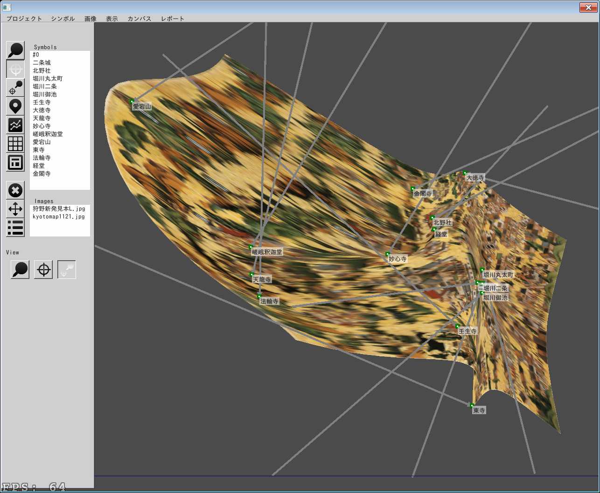Select the four-arrow move tool
Viewport: 600px width, 493px height.
click(15, 209)
